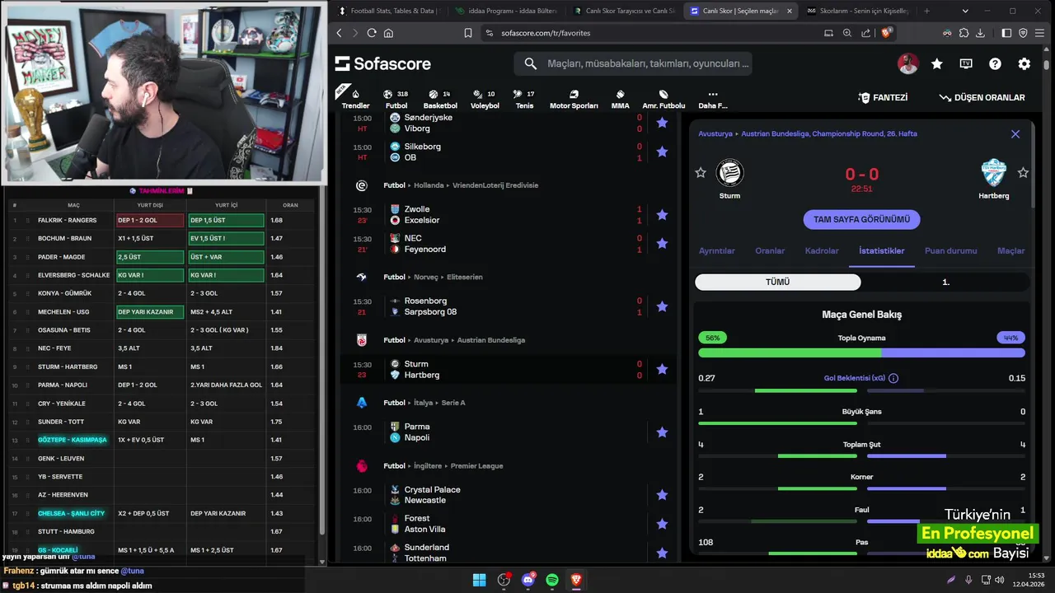The height and width of the screenshot is (593, 1055).
Task: Reload the browser page
Action: [x=372, y=33]
